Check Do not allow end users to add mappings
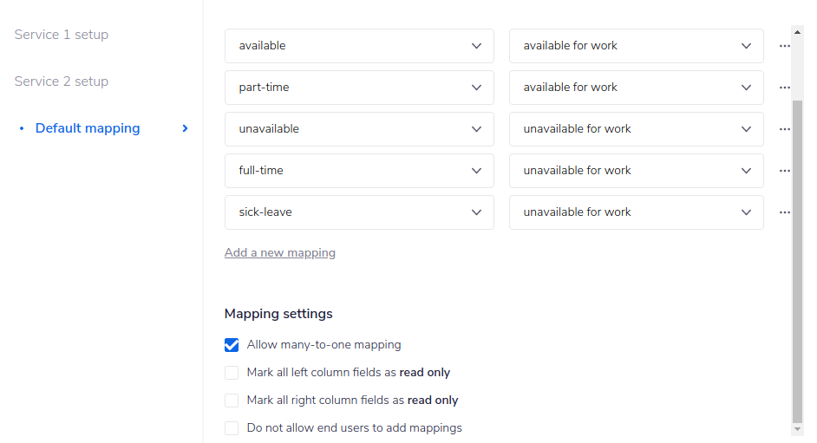This screenshot has height=443, width=817. pyautogui.click(x=232, y=428)
